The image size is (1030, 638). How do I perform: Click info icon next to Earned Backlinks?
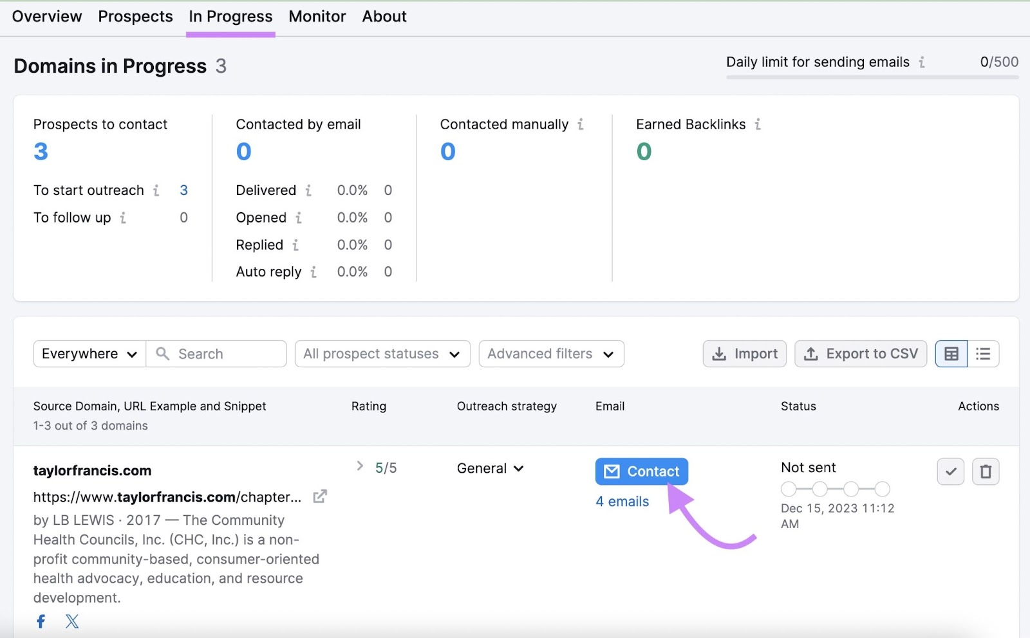758,124
